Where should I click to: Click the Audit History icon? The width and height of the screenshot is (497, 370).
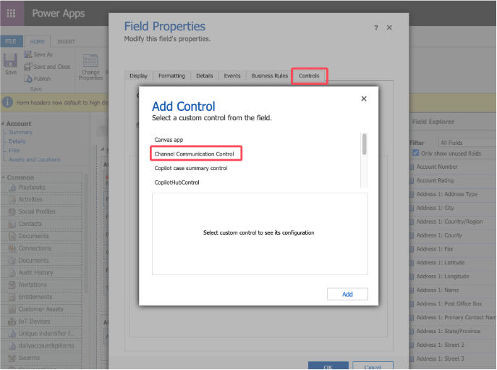point(12,272)
